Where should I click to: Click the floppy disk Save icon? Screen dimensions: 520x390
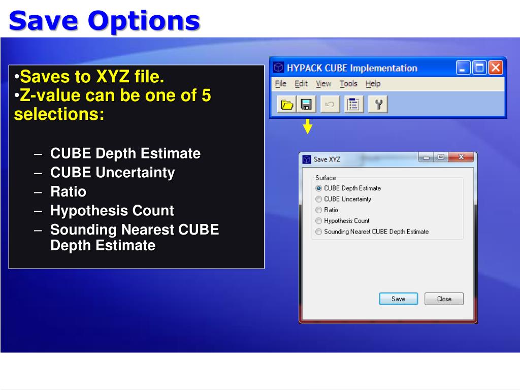pyautogui.click(x=306, y=105)
